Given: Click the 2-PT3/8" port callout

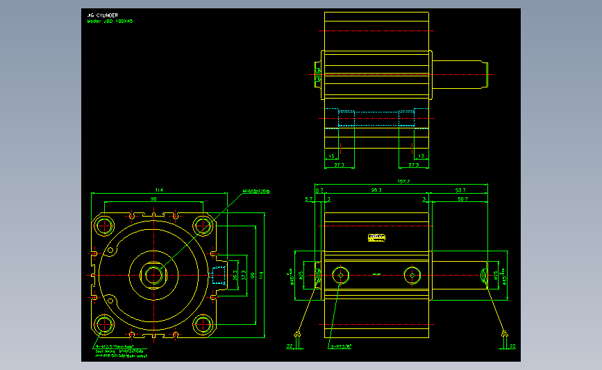Looking at the screenshot, I should 341,346.
